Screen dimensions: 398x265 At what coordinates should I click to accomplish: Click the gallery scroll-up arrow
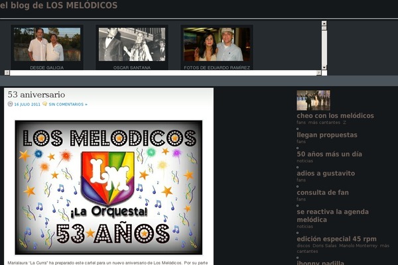324,23
